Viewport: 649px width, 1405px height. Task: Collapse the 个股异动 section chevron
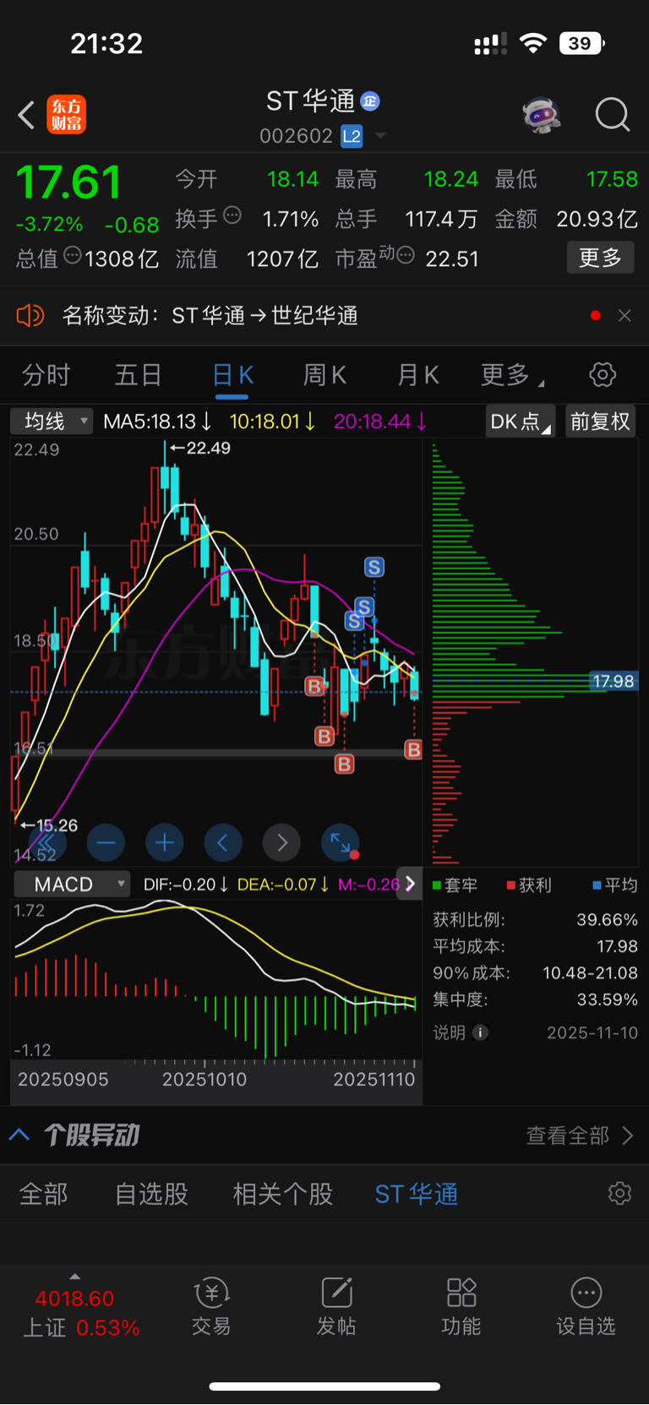pos(19,1135)
